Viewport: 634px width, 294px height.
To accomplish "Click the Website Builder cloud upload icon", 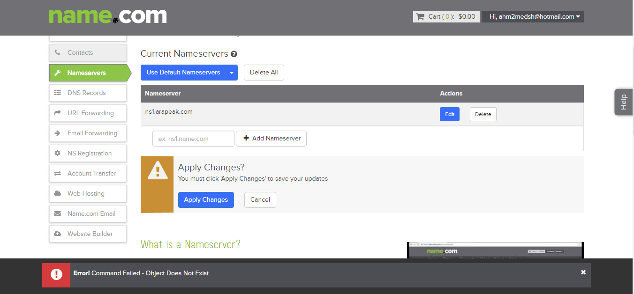I will [x=58, y=234].
